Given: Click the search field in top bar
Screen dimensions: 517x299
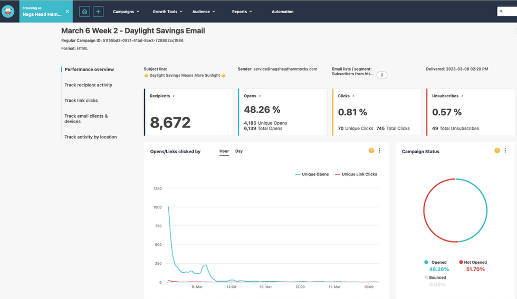Looking at the screenshot, I should 508,11.
